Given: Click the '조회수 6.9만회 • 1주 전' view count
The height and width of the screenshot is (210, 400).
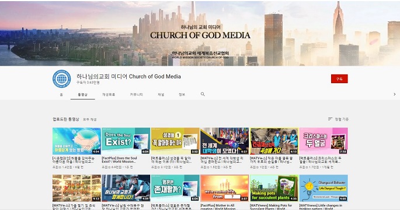Looking at the screenshot, I should [x=117, y=168].
